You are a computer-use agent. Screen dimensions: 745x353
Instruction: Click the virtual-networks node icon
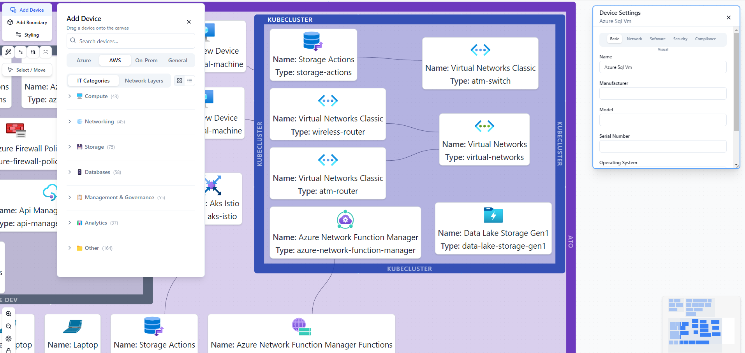pos(484,126)
